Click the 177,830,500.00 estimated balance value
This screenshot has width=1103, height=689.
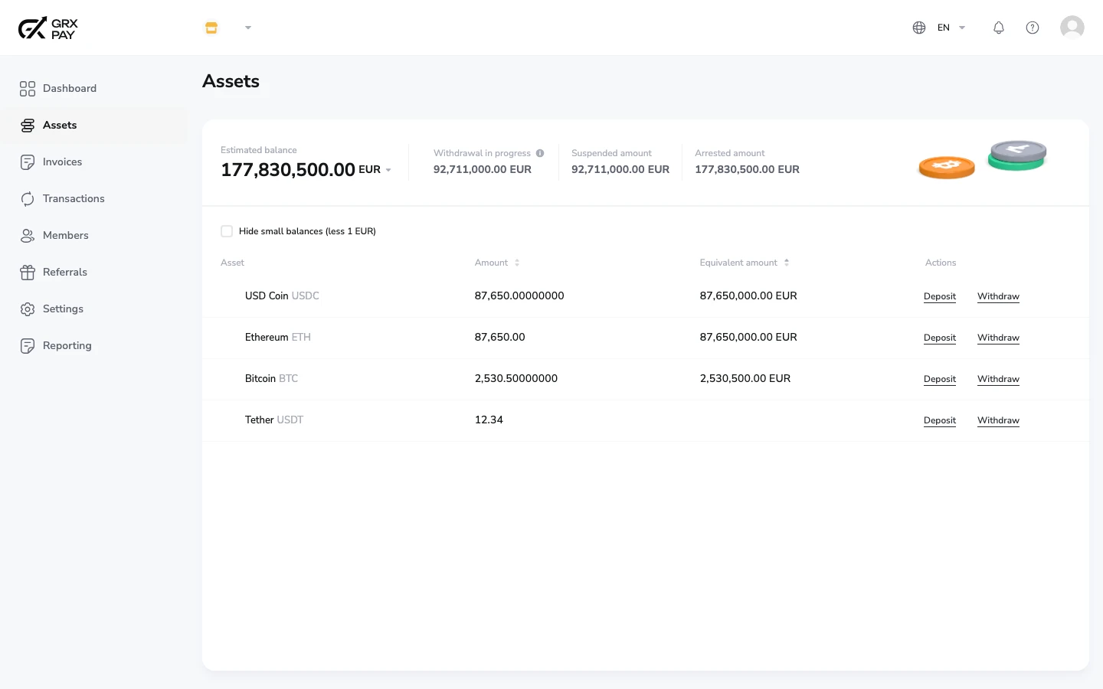click(288, 170)
